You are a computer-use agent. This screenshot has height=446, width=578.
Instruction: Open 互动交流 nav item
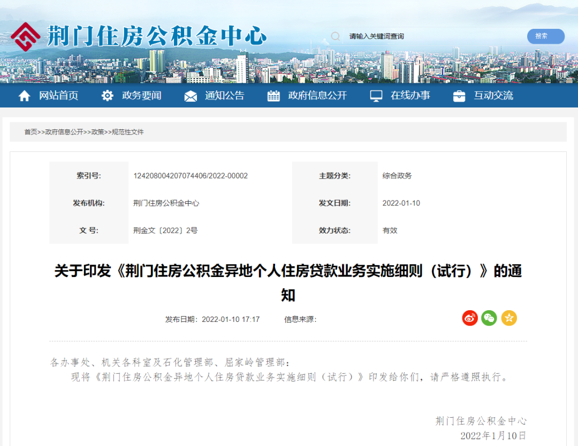pos(493,96)
